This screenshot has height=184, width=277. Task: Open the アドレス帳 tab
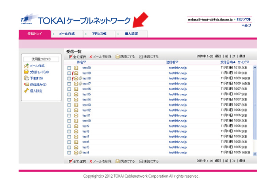tap(99, 34)
